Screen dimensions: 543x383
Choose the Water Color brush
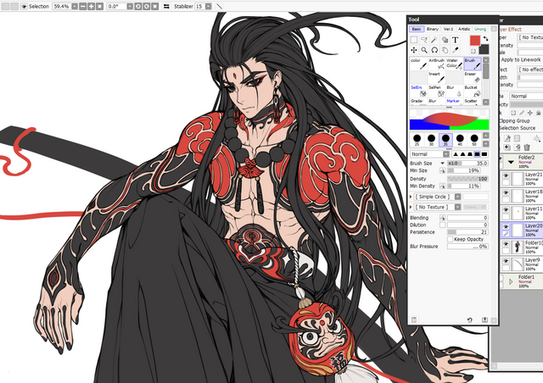455,64
